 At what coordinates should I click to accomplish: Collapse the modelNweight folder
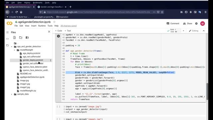15,50
